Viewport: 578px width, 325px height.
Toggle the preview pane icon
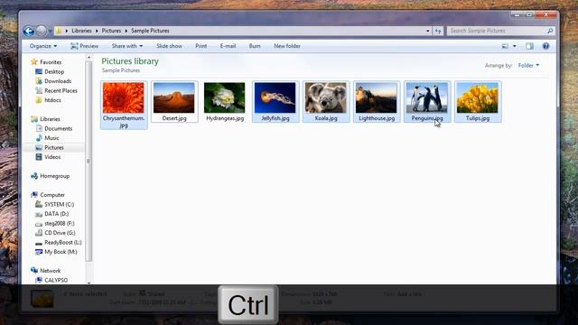point(530,46)
